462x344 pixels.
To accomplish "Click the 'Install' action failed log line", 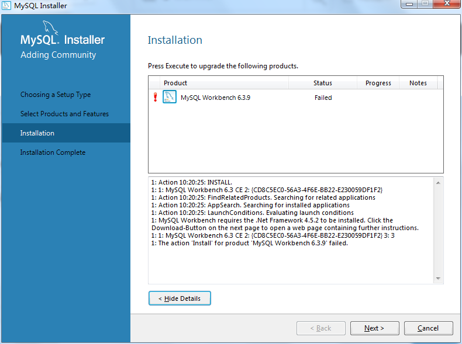I will point(249,243).
